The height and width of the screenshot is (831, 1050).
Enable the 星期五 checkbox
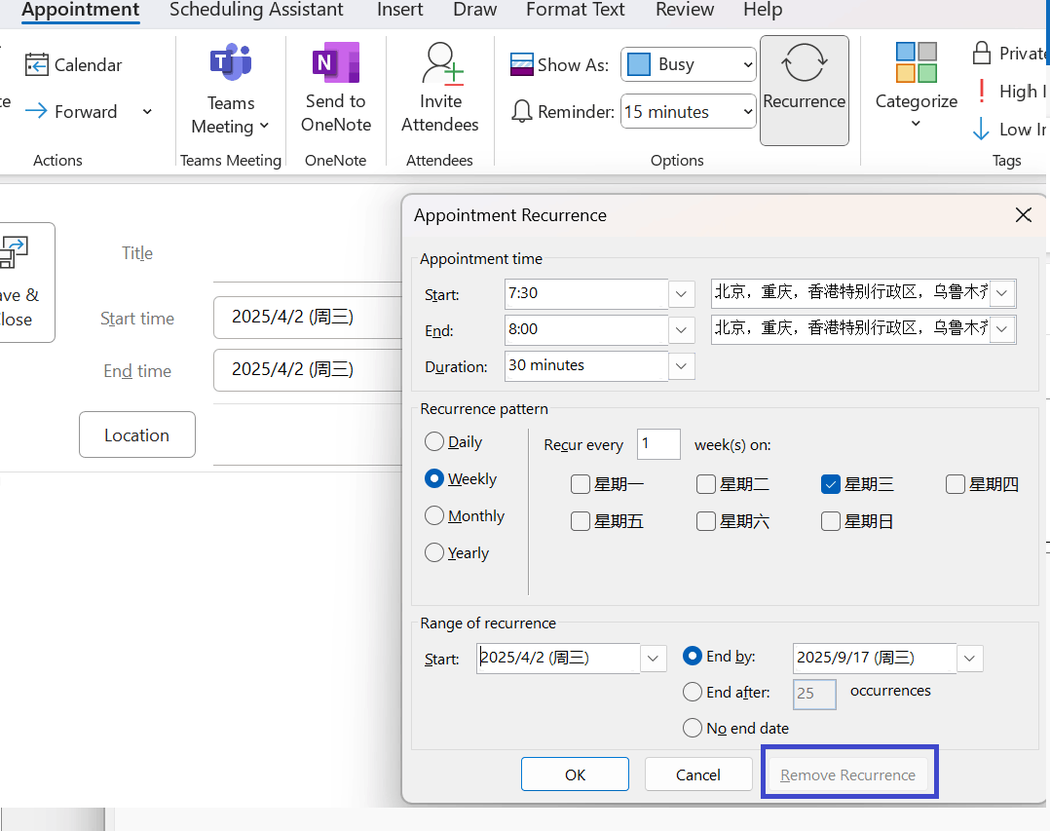(x=581, y=520)
